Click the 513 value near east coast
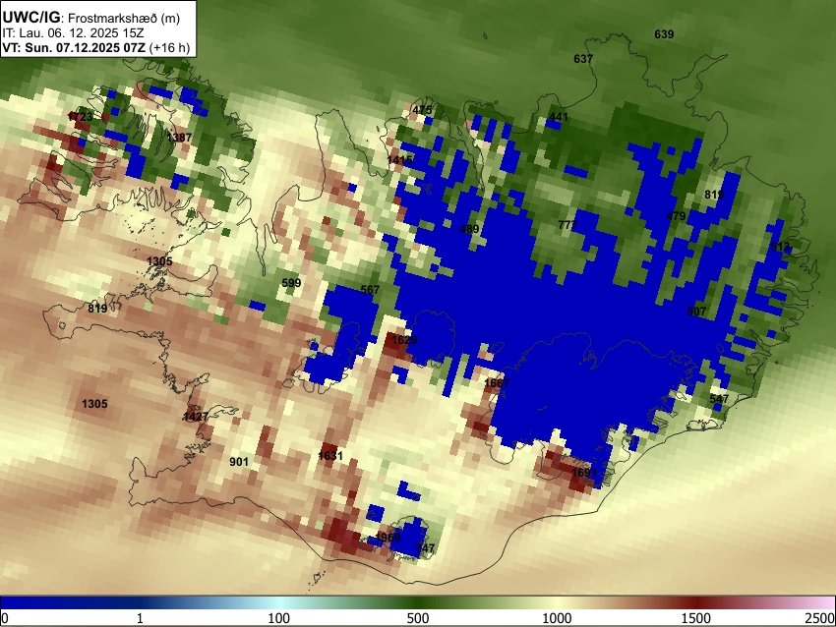This screenshot has width=836, height=627. coord(780,247)
